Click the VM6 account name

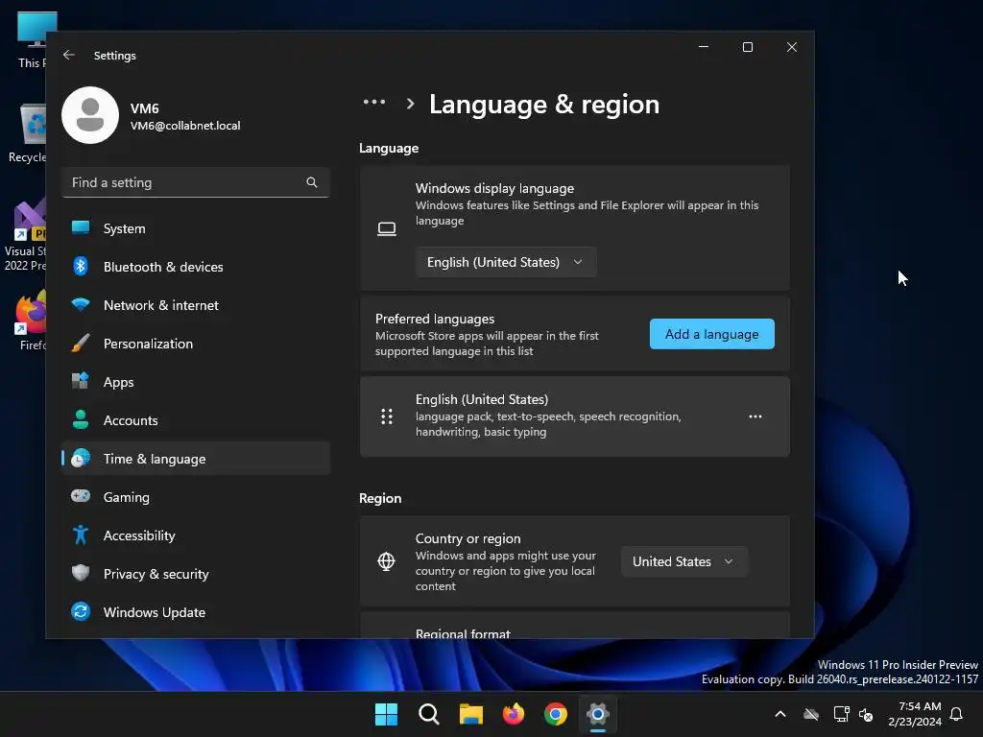(144, 108)
